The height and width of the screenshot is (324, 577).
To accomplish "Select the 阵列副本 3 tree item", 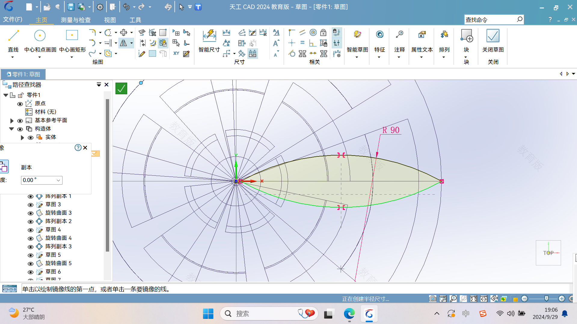I will tap(58, 247).
